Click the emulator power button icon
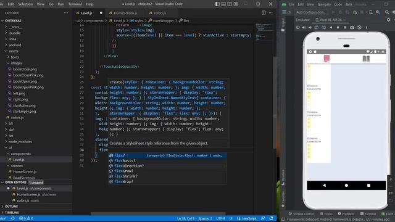The image size is (395, 222). (x=297, y=27)
